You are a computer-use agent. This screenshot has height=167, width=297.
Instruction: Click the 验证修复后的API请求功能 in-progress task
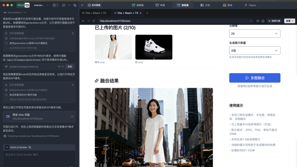tap(23, 95)
